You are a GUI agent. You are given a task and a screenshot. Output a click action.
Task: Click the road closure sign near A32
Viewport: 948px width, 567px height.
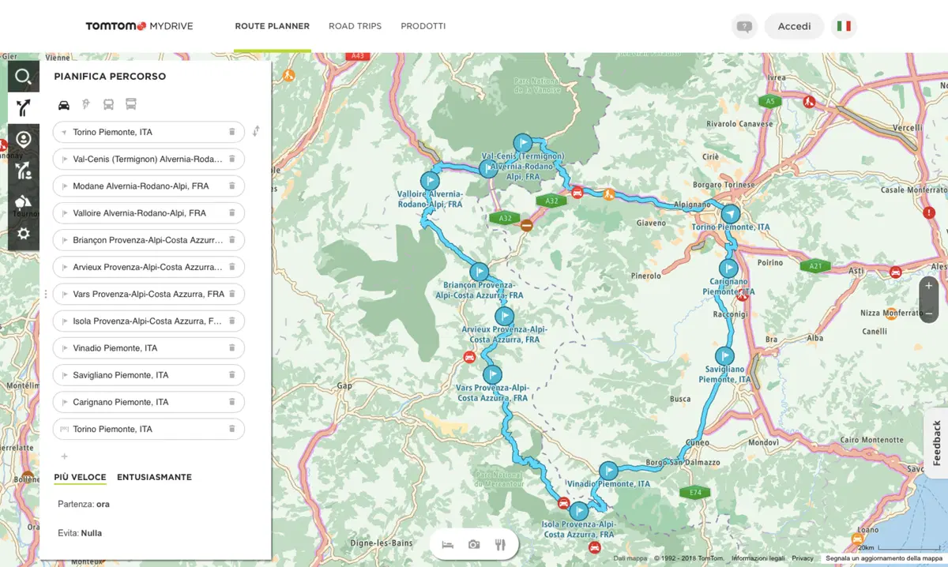[x=527, y=225]
